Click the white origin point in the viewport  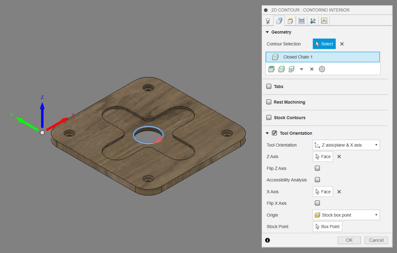coord(42,133)
